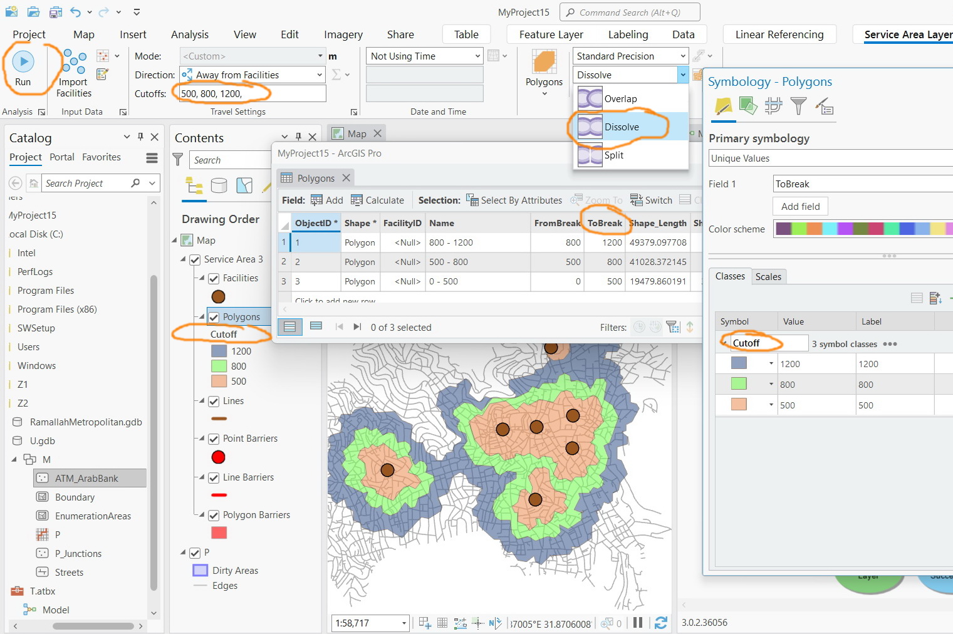Screen dimensions: 953x634
Task: Click the Add field button in Symbology
Action: 800,206
